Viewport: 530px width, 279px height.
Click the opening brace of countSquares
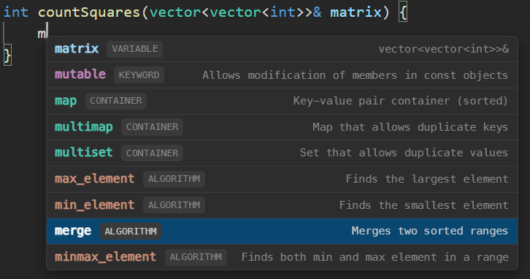pyautogui.click(x=403, y=13)
